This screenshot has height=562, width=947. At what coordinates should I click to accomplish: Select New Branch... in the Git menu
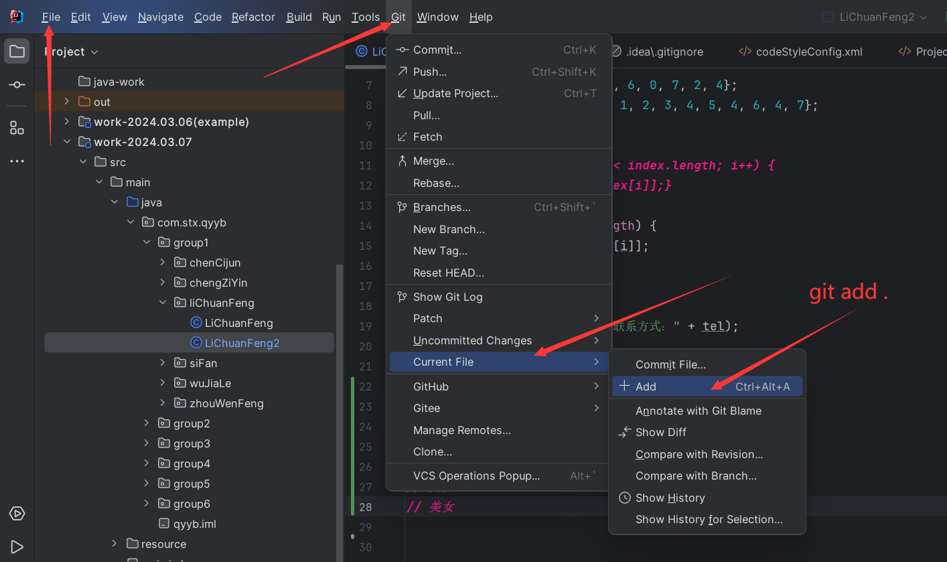pyautogui.click(x=499, y=229)
